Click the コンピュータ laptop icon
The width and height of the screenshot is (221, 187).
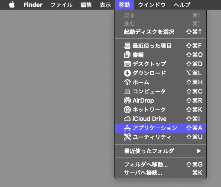click(127, 91)
